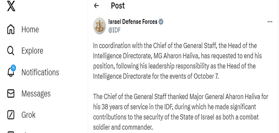Select the Home label in sidebar
The image size is (279, 133).
(x=30, y=30)
